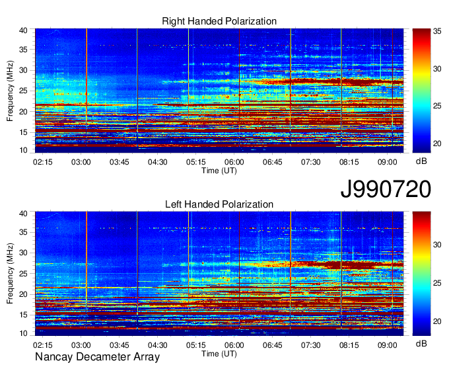Click 06:00 time tick under Left Handed plot

pos(234,345)
